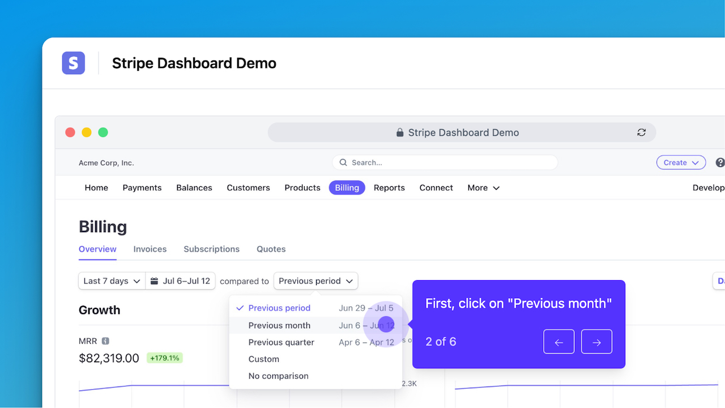Click the +179.1% growth badge
This screenshot has height=408, width=725.
(x=165, y=358)
